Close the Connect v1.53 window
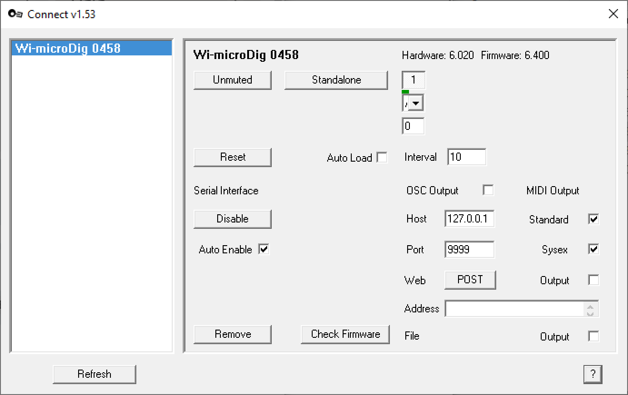The height and width of the screenshot is (395, 628). tap(613, 14)
